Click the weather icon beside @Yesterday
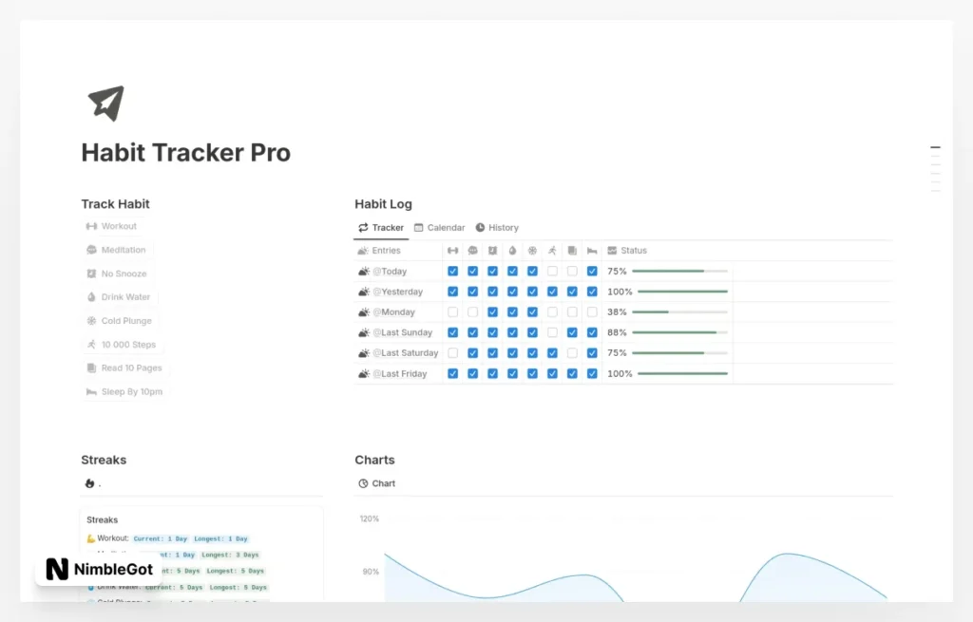This screenshot has width=973, height=622. (x=364, y=292)
